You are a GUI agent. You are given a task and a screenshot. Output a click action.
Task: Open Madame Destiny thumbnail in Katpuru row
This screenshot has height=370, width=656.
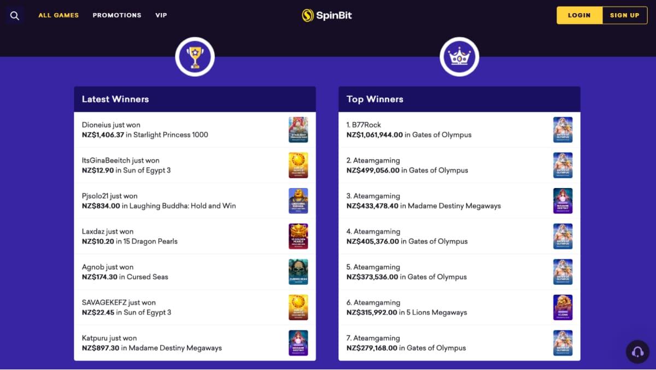298,343
